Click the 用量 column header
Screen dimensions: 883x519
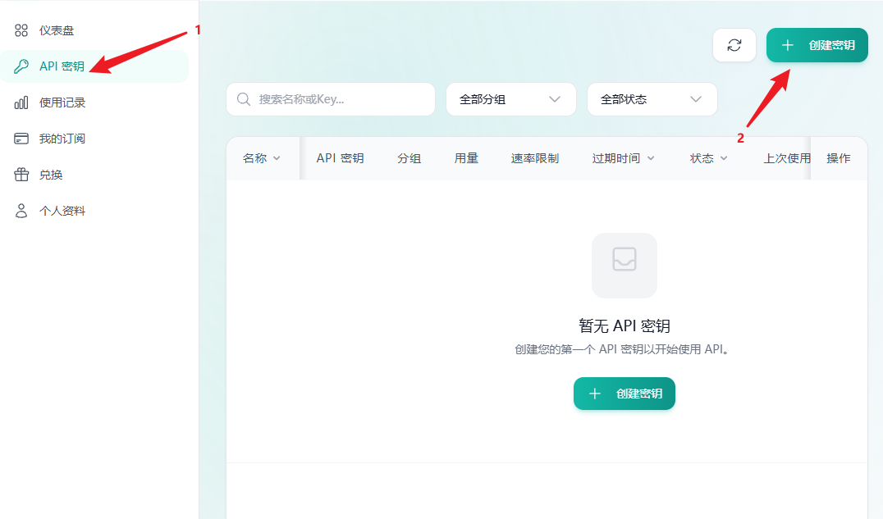point(466,158)
